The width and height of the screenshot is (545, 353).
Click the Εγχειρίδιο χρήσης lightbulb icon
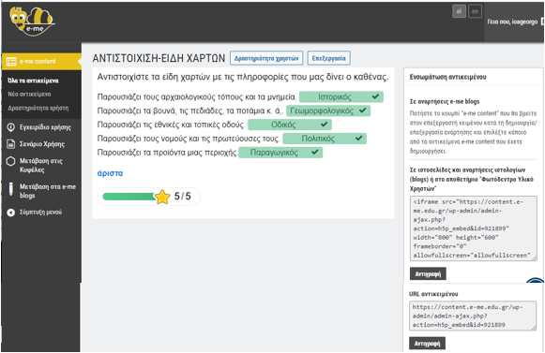pyautogui.click(x=11, y=127)
